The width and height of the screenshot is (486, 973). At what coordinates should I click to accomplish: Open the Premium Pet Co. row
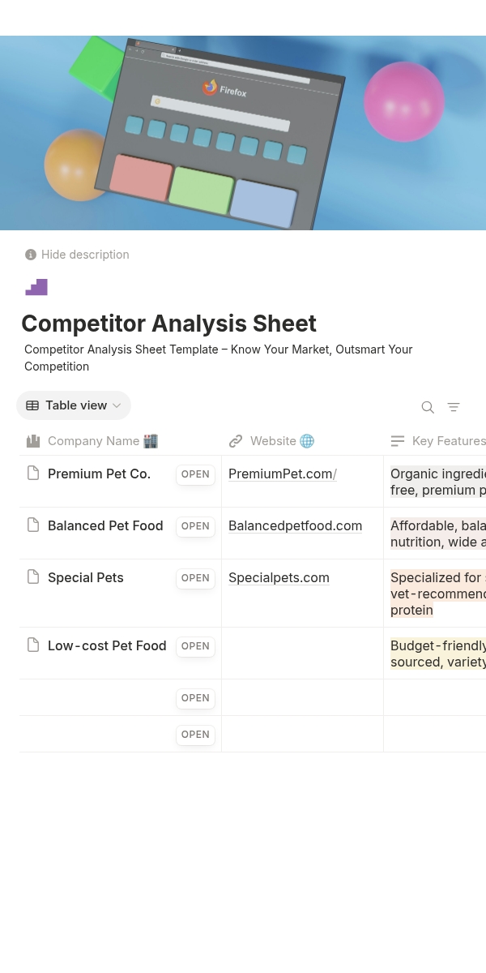195,474
